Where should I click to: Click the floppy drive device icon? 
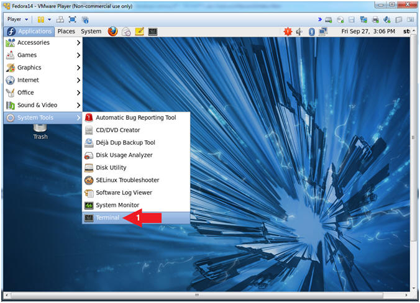pos(352,19)
